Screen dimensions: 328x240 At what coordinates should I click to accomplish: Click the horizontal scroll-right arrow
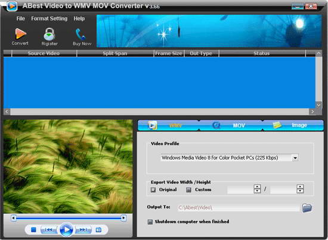click(x=312, y=112)
